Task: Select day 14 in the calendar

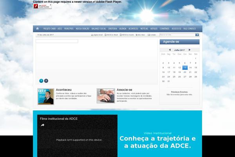Action: pyautogui.click(x=190, y=68)
